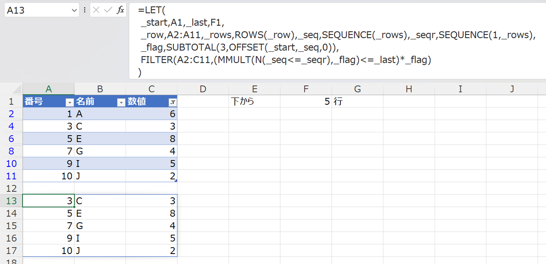
Task: Click cell C2 with value 6
Action: (152, 114)
